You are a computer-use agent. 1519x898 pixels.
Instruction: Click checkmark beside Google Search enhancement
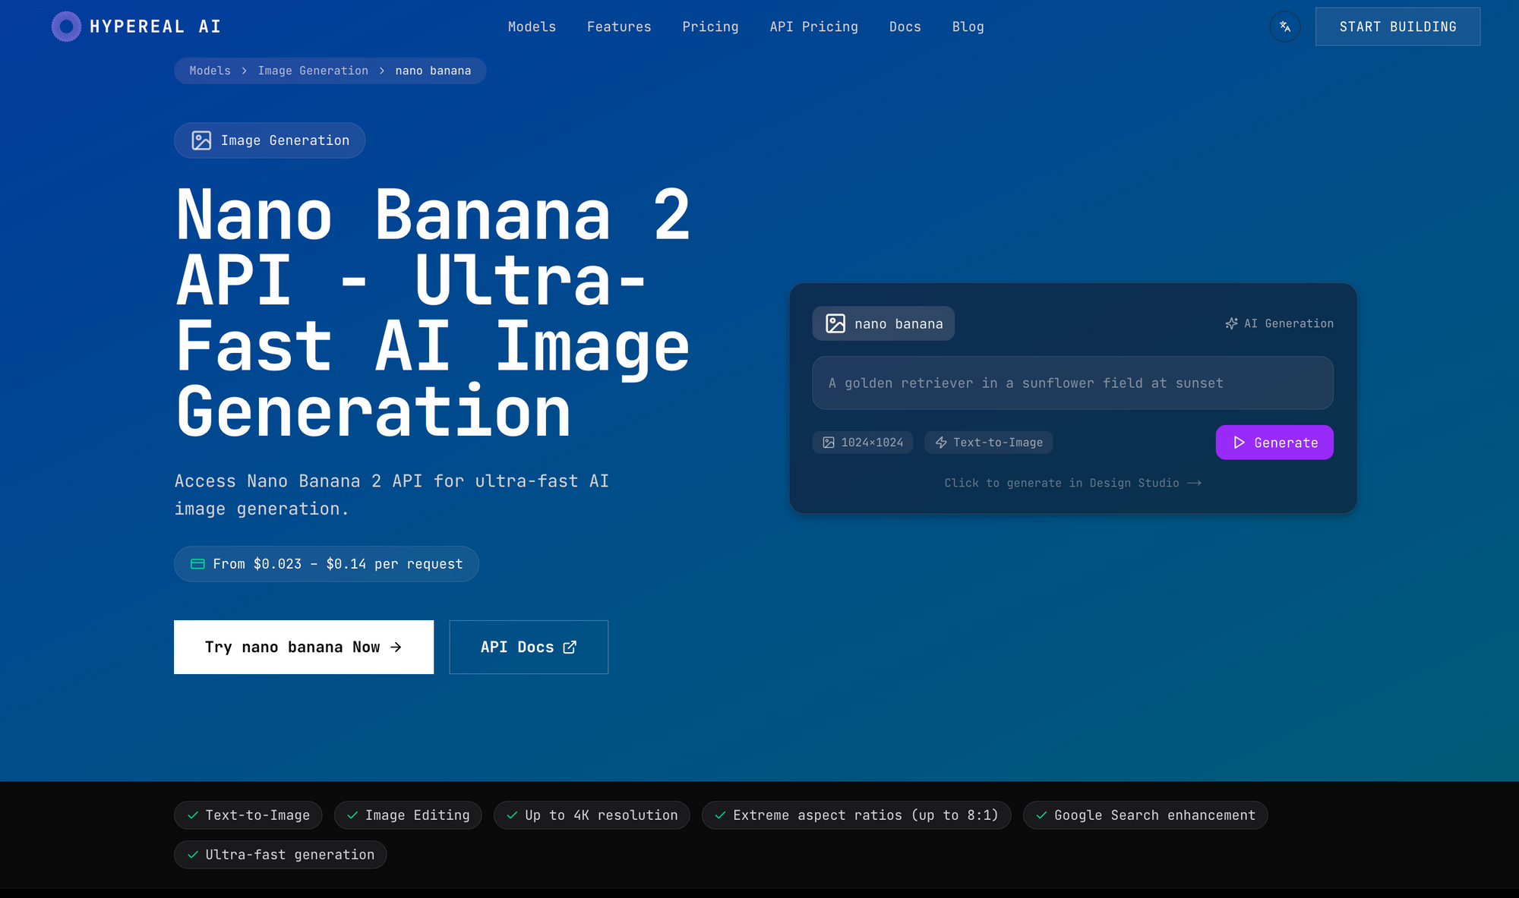coord(1041,815)
